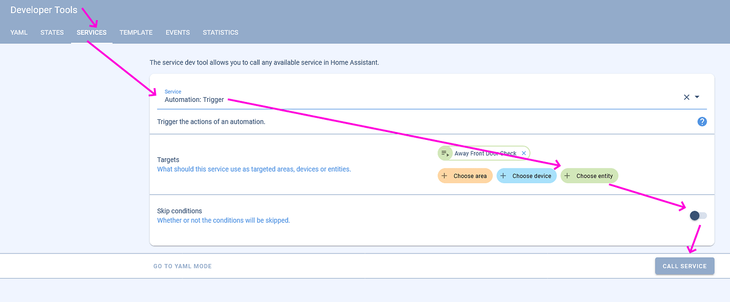The width and height of the screenshot is (730, 302).
Task: Add a target with Choose area
Action: [465, 176]
